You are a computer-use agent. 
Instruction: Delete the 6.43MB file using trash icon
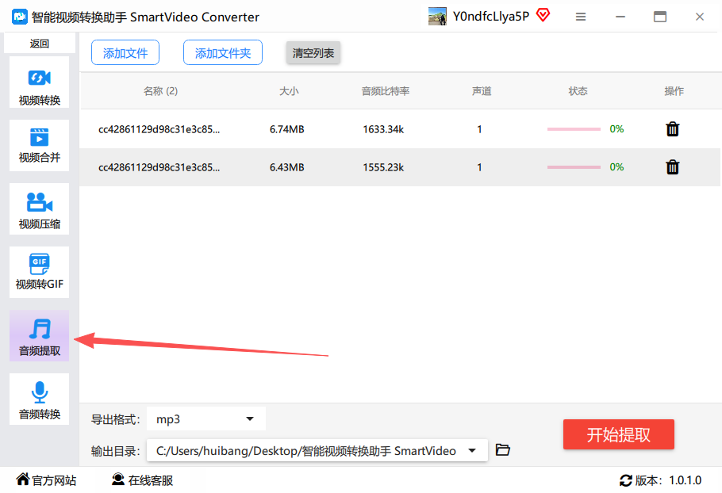point(672,167)
